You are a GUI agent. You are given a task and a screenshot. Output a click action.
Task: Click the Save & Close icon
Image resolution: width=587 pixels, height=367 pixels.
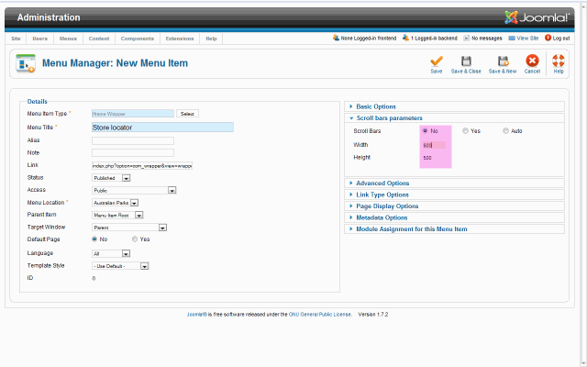tap(467, 61)
